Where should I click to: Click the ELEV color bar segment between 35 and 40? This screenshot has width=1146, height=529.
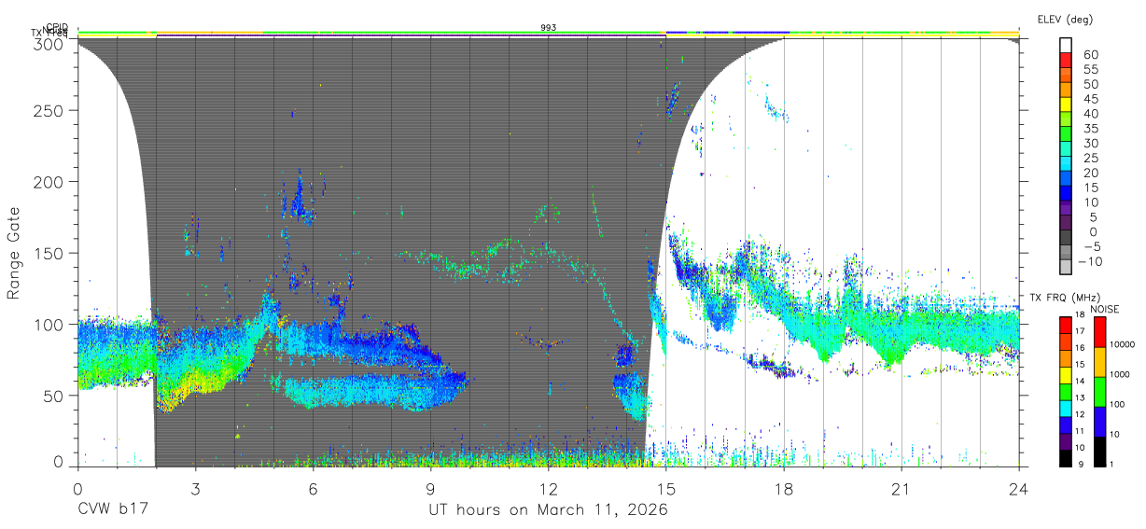point(1066,119)
